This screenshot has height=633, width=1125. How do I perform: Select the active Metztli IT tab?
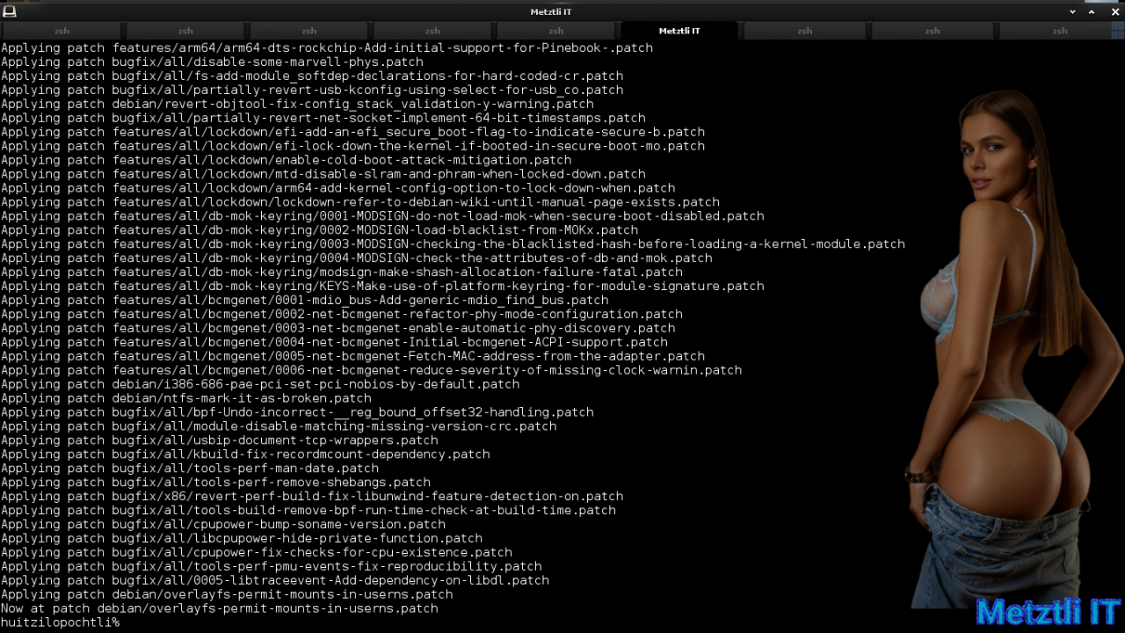[x=679, y=31]
